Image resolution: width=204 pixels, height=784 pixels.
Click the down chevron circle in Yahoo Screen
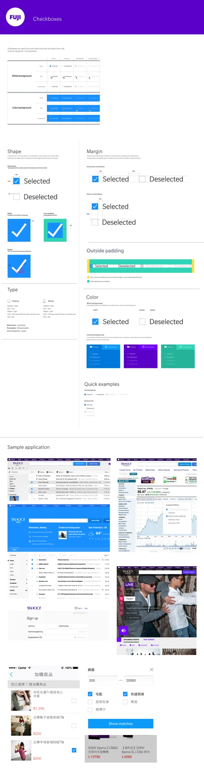pos(179,633)
